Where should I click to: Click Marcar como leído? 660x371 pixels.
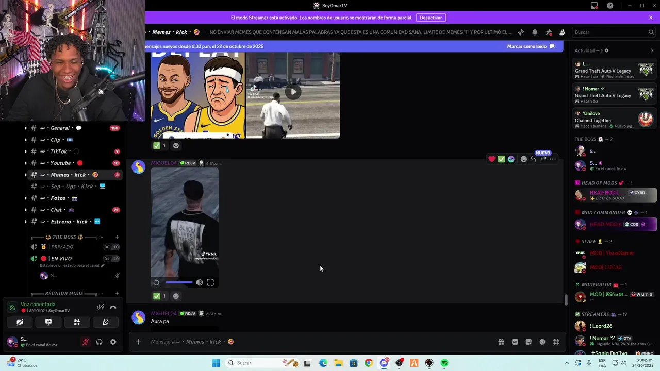tap(531, 46)
